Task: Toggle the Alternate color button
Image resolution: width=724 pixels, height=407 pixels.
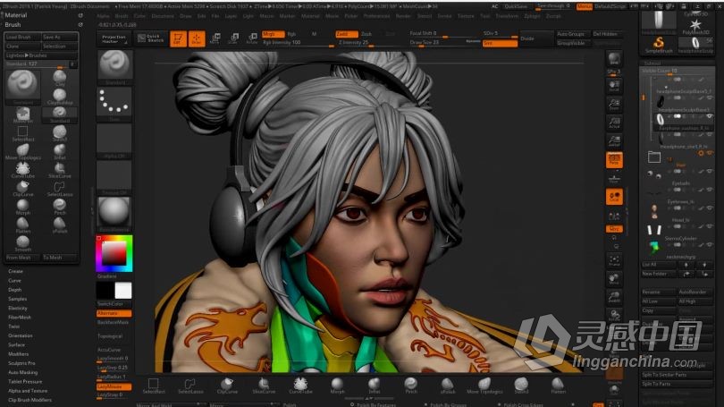Action: tap(114, 313)
